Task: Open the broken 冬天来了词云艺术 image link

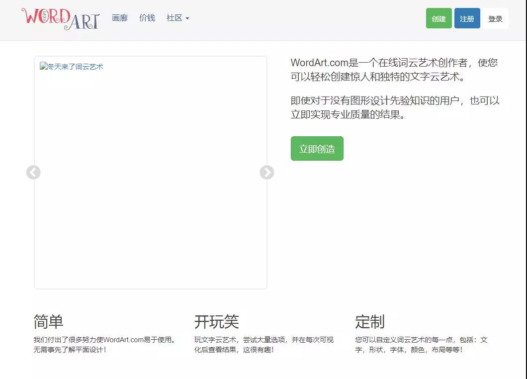Action: 72,66
